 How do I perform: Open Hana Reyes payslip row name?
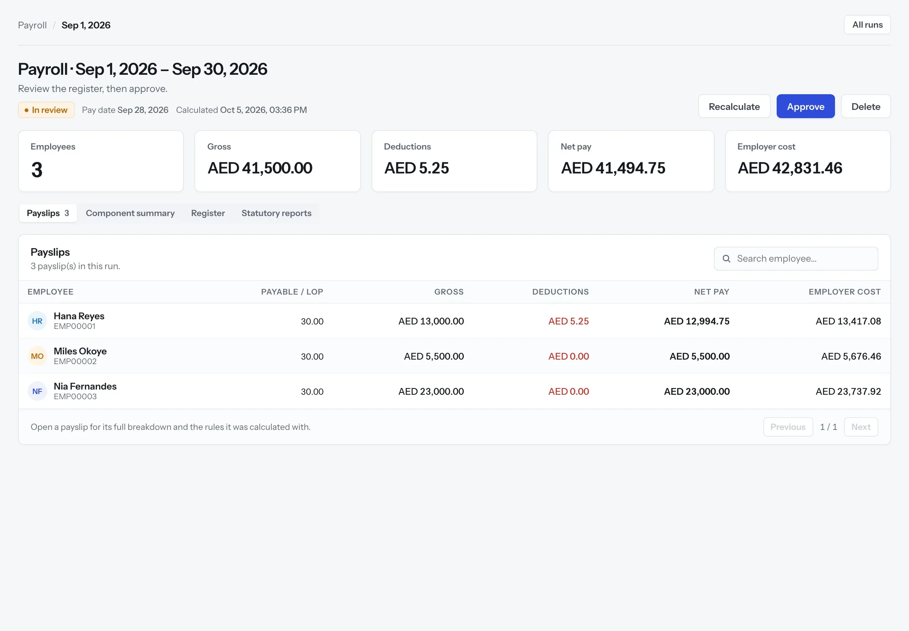point(79,316)
